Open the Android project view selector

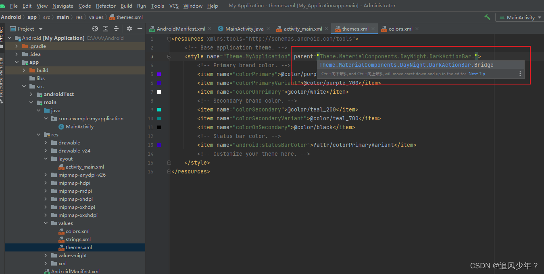(x=11, y=17)
